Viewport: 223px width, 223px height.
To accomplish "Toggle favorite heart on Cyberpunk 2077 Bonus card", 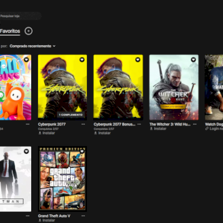I will pos(138,60).
